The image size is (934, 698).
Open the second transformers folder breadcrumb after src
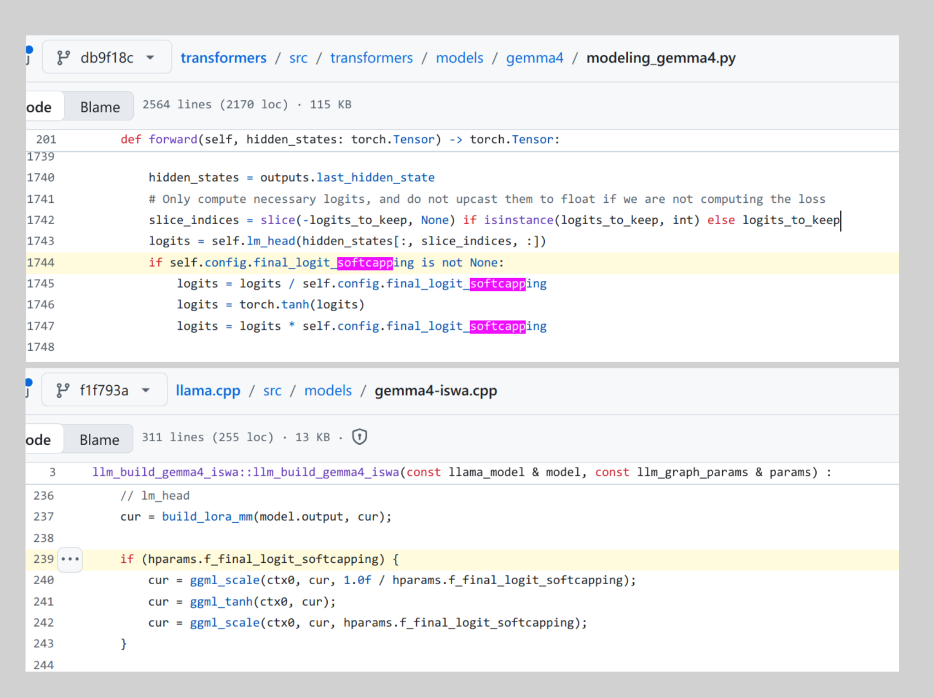[x=372, y=58]
